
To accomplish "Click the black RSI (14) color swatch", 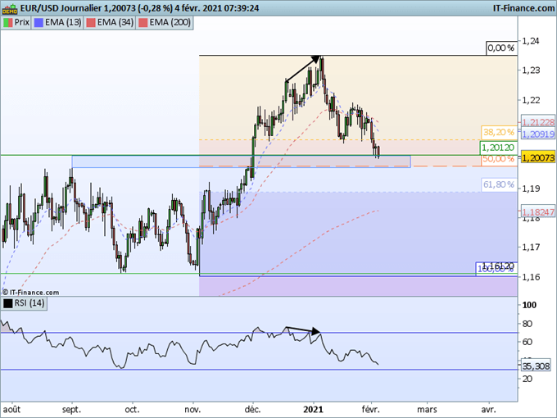I will 8,303.
